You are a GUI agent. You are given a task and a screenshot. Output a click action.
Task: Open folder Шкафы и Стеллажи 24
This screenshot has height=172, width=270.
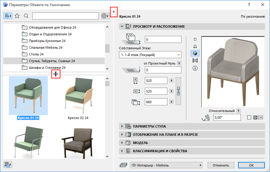tap(54, 68)
